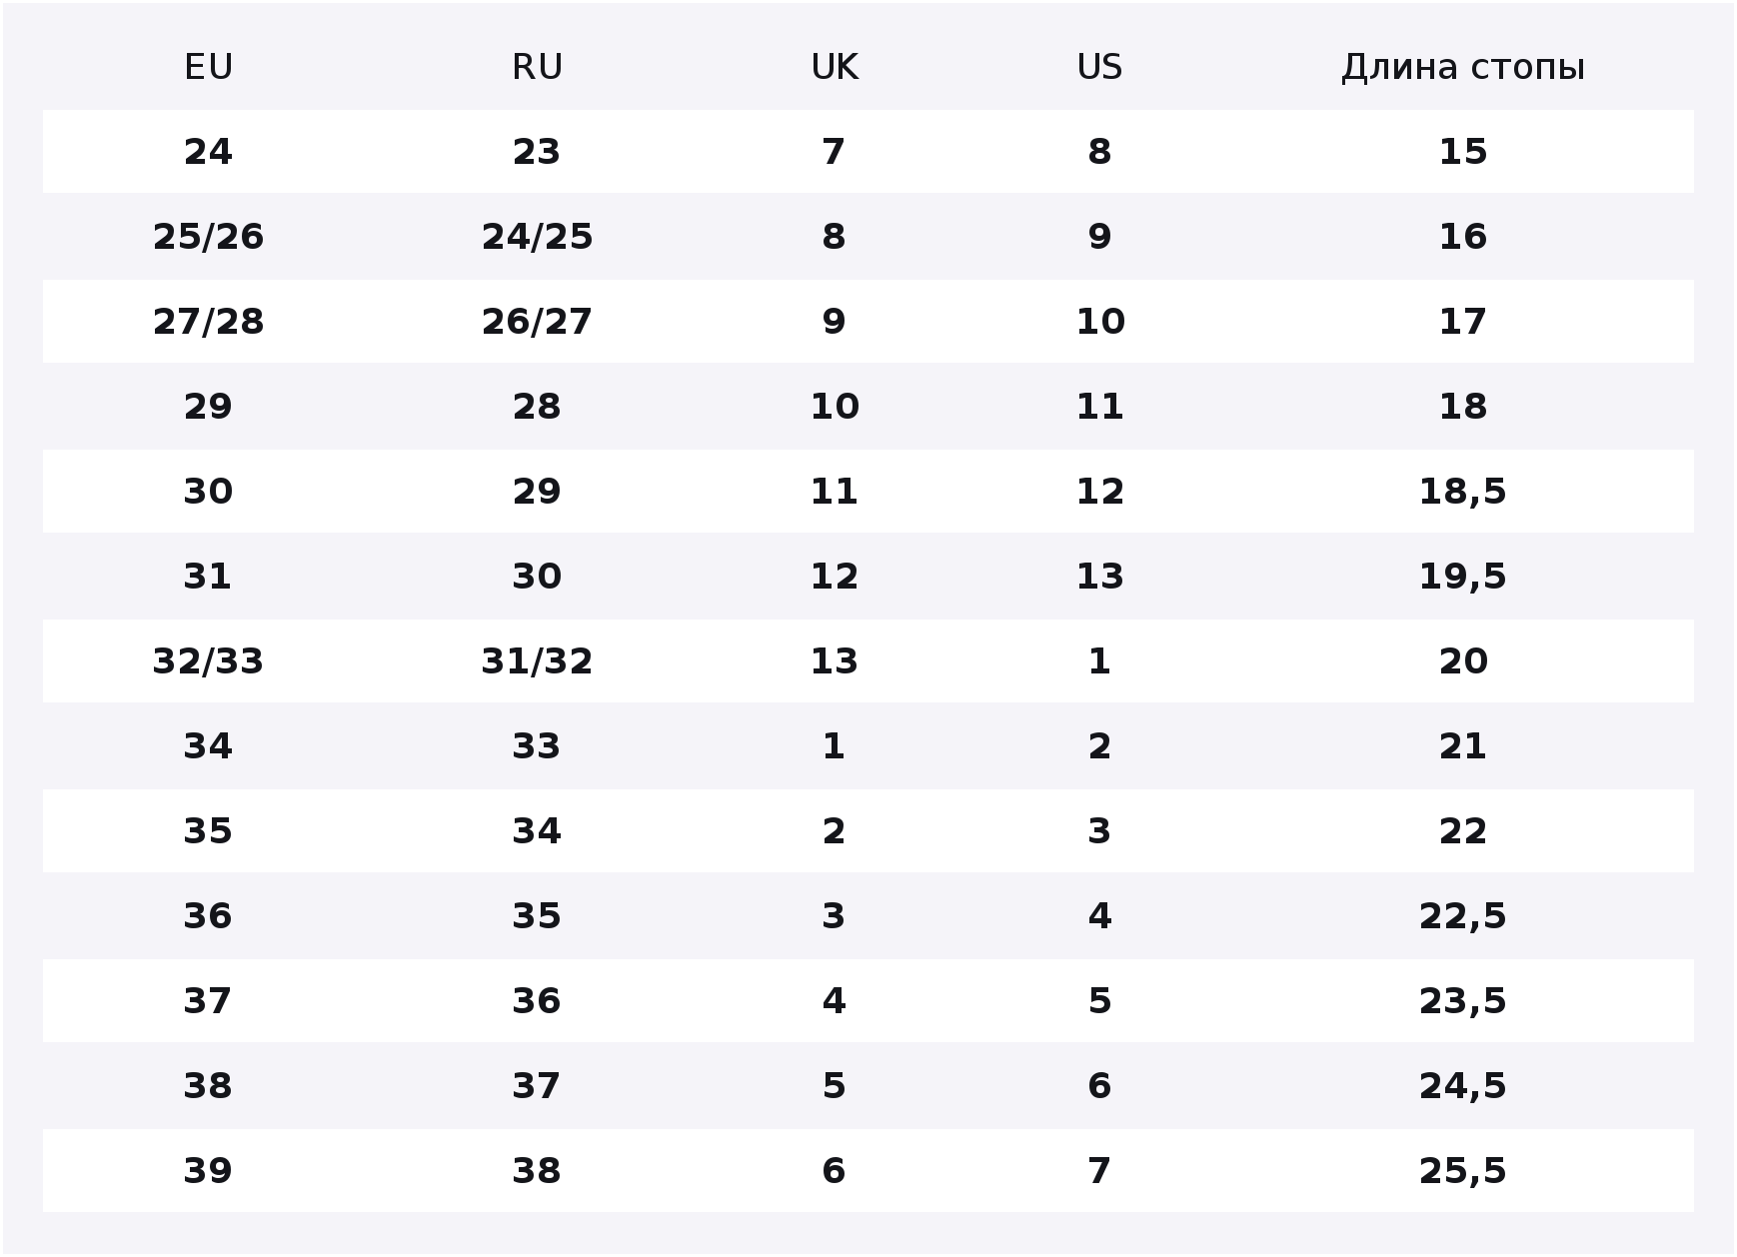This screenshot has height=1257, width=1737.
Task: Click the RU column header
Action: click(x=537, y=67)
